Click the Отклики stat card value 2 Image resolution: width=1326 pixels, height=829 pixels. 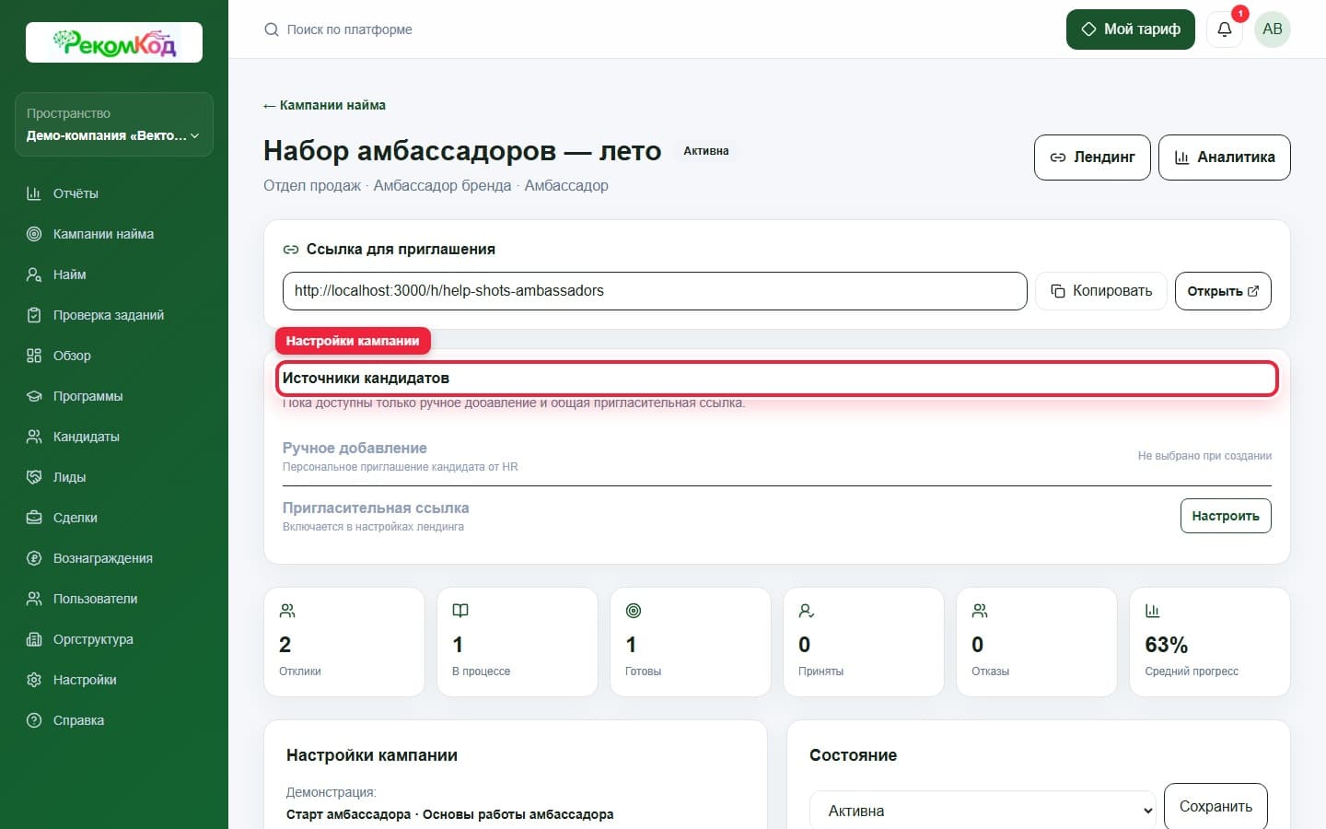point(285,645)
